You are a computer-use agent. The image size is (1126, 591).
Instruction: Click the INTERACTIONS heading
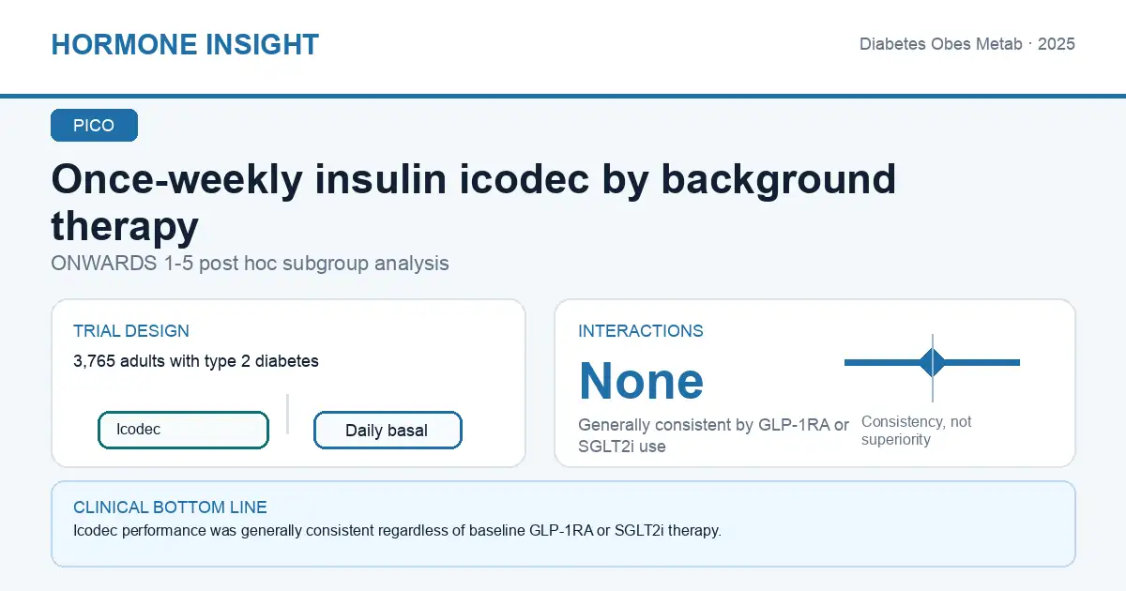pyautogui.click(x=641, y=331)
